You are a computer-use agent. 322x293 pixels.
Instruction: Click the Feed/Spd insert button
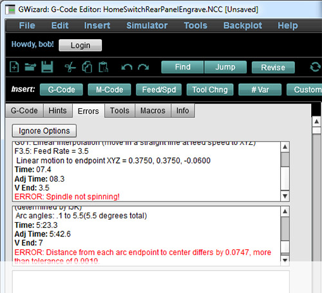159,90
